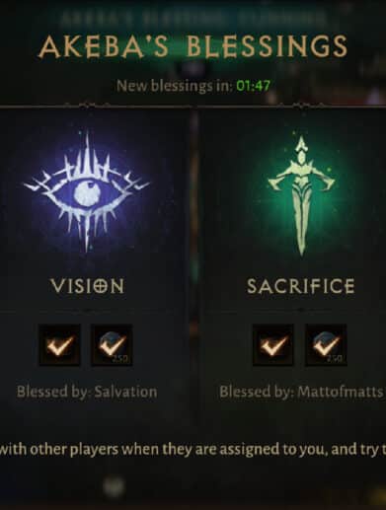386x510 pixels.
Task: Click the blurred banner text above the title
Action: click(193, 20)
